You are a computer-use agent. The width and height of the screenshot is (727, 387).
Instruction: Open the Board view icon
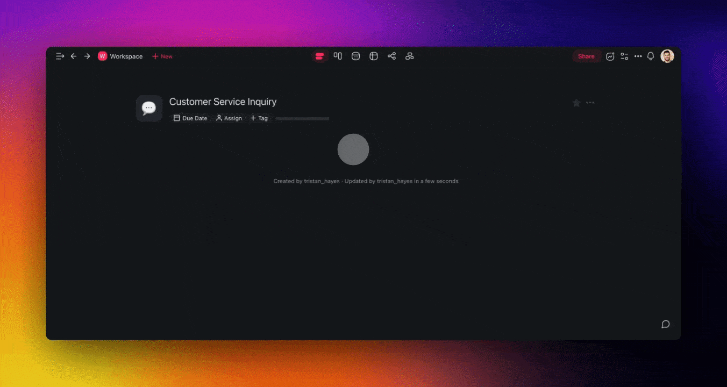pyautogui.click(x=320, y=56)
